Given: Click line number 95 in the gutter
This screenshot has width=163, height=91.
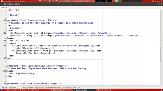Looking at the screenshot, I should pyautogui.click(x=5, y=58).
